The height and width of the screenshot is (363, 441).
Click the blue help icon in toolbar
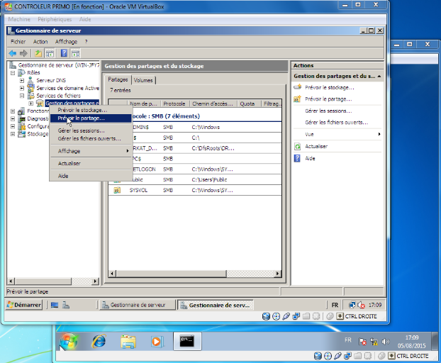point(65,53)
